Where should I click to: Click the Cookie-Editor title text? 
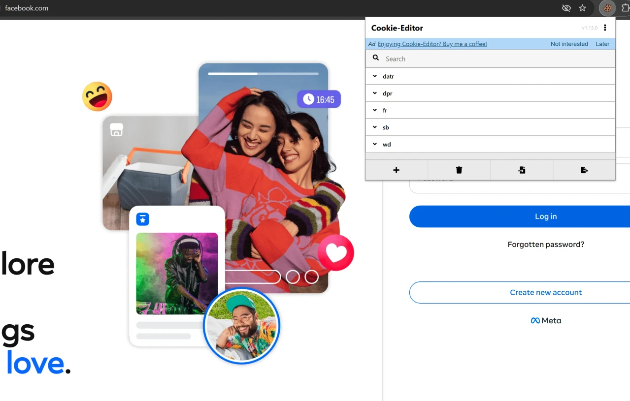[397, 28]
